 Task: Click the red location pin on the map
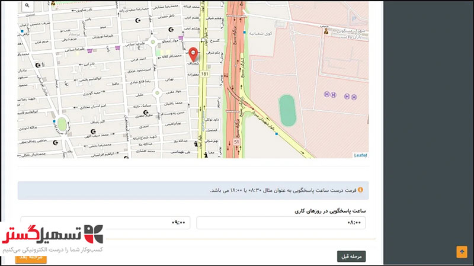tap(193, 54)
